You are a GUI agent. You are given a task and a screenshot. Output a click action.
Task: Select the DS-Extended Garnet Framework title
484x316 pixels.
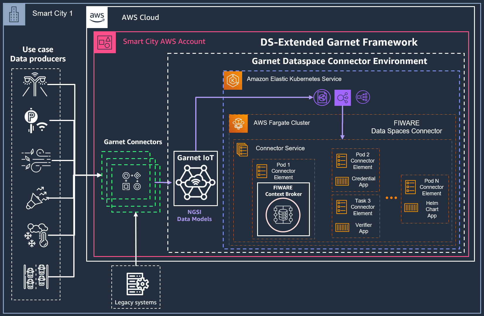click(339, 42)
